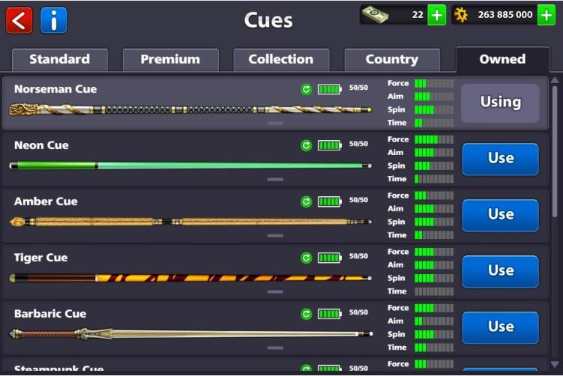Click the Barbaric Cue 50/50 charge value

click(x=358, y=312)
